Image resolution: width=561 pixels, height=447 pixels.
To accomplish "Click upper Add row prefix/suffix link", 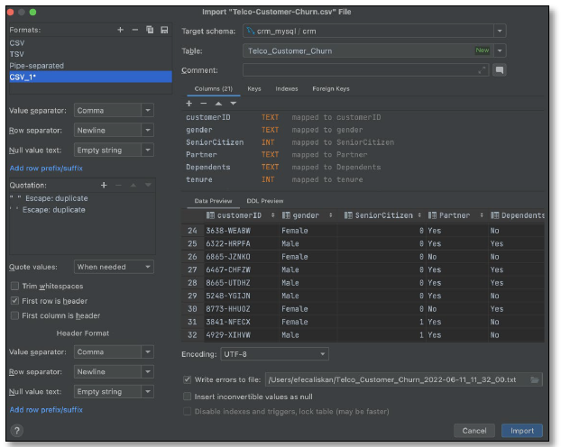I will (x=46, y=168).
